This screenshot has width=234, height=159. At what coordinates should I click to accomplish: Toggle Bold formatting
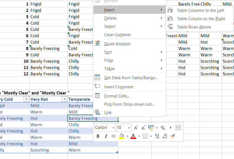click(98, 136)
